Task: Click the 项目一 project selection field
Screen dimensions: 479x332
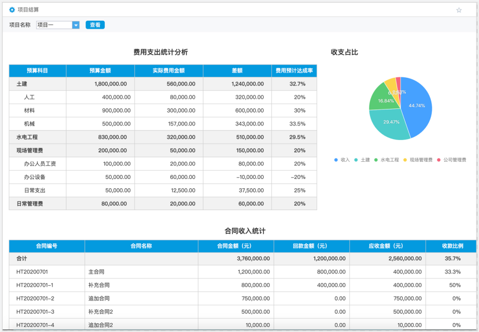Action: tap(54, 25)
